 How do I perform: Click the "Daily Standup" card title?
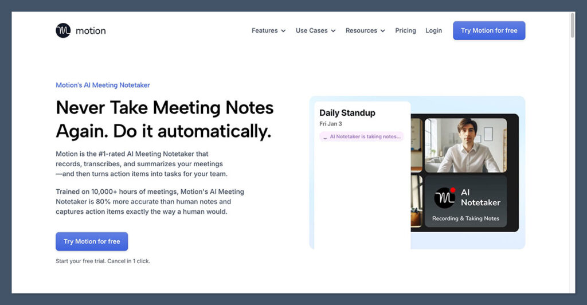coord(347,113)
